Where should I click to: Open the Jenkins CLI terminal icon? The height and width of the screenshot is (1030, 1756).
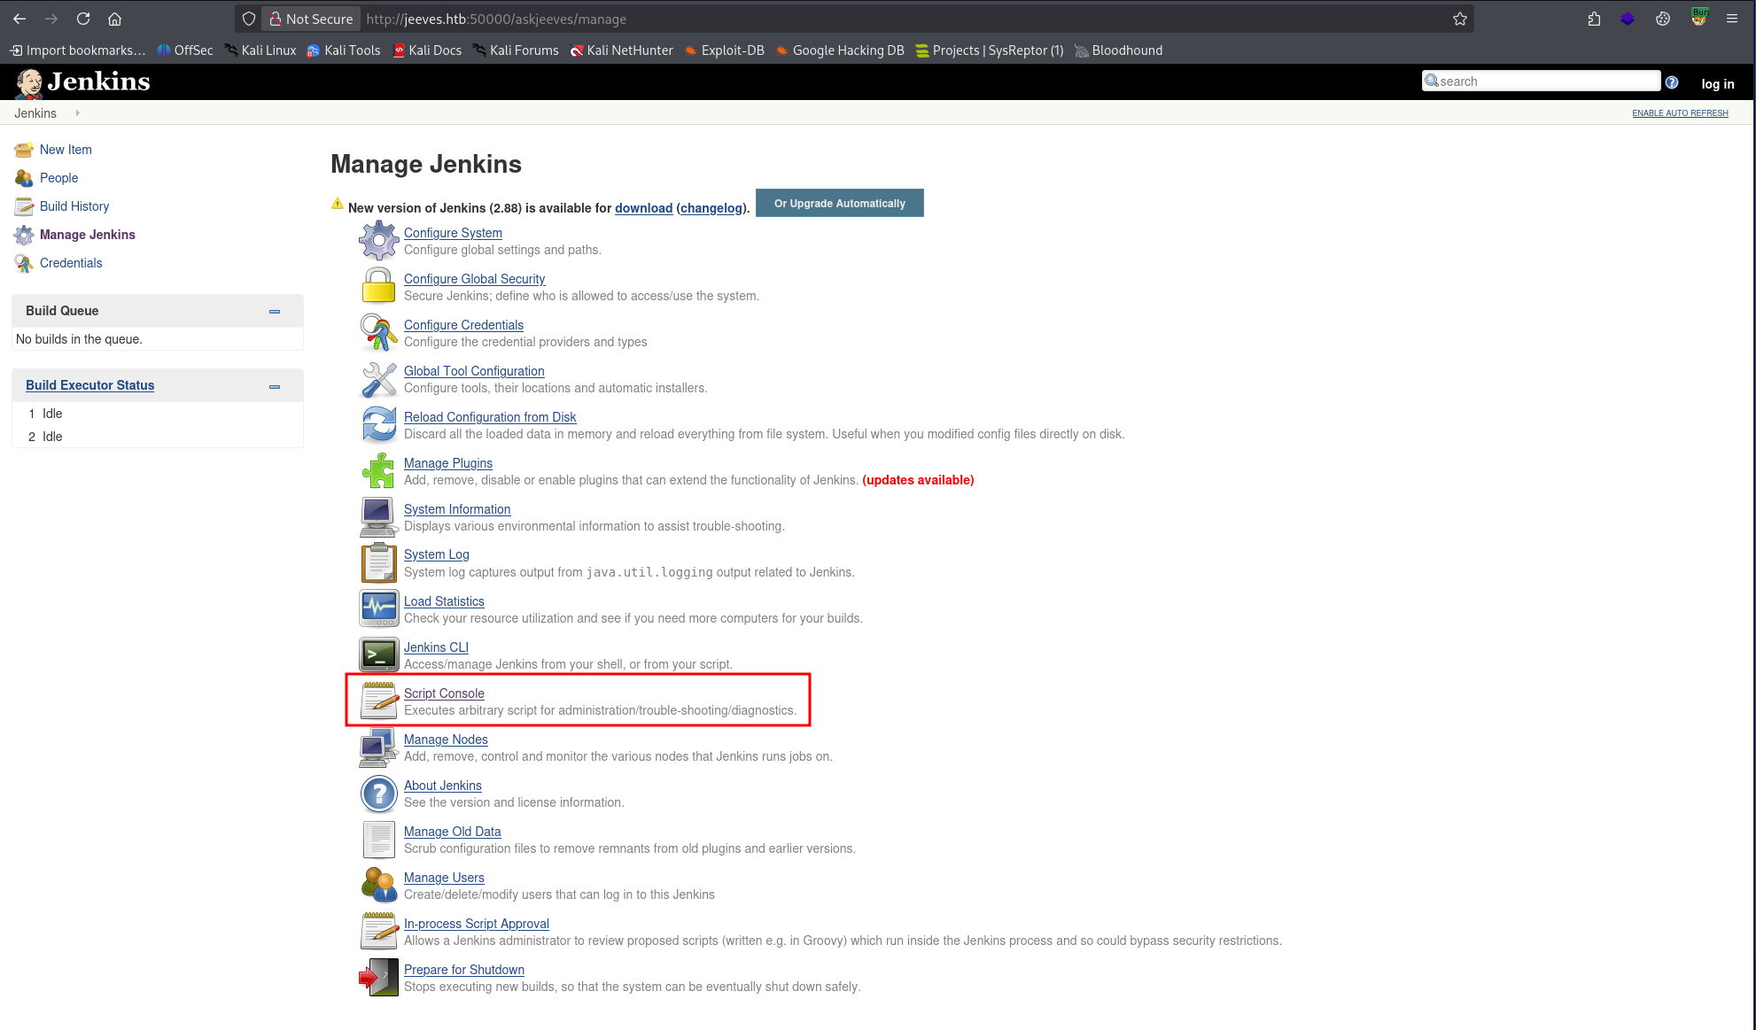click(378, 654)
